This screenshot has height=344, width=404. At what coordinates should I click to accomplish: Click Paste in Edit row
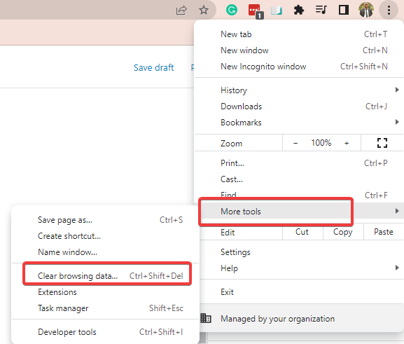click(x=384, y=232)
